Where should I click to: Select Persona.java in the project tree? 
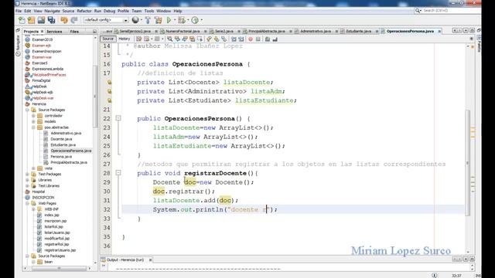click(61, 157)
